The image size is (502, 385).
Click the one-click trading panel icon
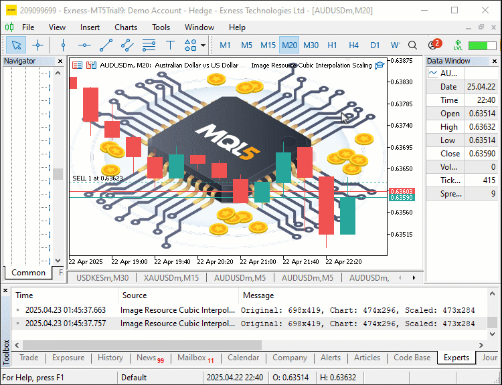[77, 66]
